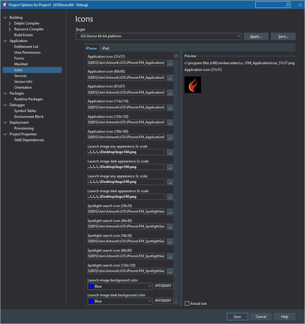Collapse the Deployment tree node
The width and height of the screenshot is (305, 324).
click(x=5, y=122)
